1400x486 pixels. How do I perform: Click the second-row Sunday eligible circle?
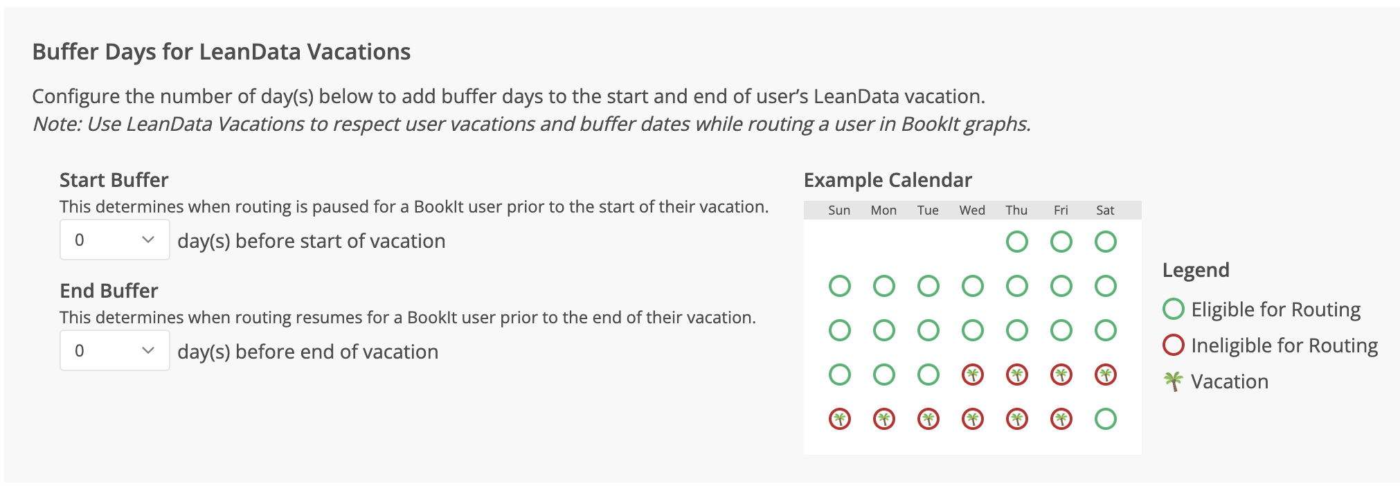[839, 286]
